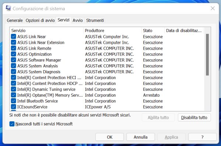Confirm with the OK button
Image resolution: width=221 pixels, height=146 pixels.
[109, 137]
